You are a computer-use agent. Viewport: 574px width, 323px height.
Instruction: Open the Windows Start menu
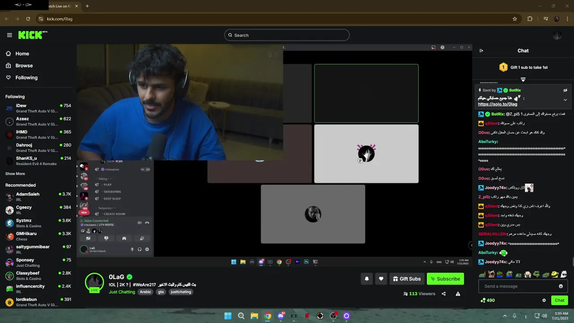tap(228, 316)
